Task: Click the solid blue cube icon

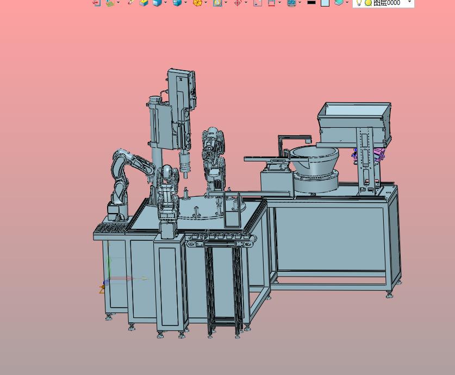Action: pos(157,3)
